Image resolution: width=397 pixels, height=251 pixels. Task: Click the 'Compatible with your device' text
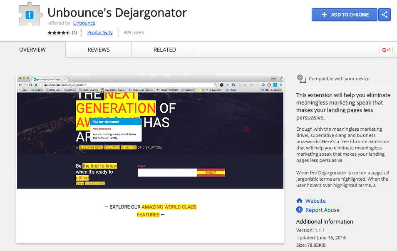(x=339, y=79)
